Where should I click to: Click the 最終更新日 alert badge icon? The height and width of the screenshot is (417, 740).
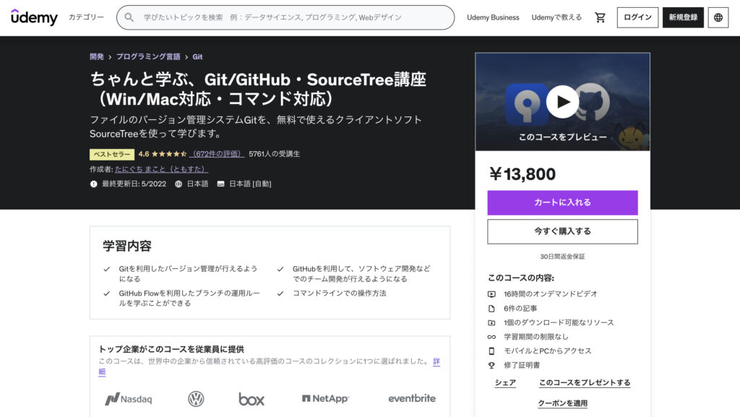(93, 184)
